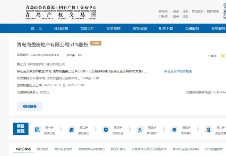Viewport: 226px width, 156px height.
Task: Click the 点击量: 143 counter
Action: pyautogui.click(x=74, y=55)
